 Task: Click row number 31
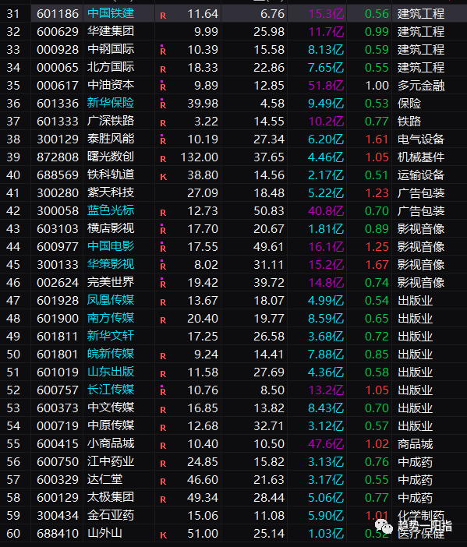13,13
